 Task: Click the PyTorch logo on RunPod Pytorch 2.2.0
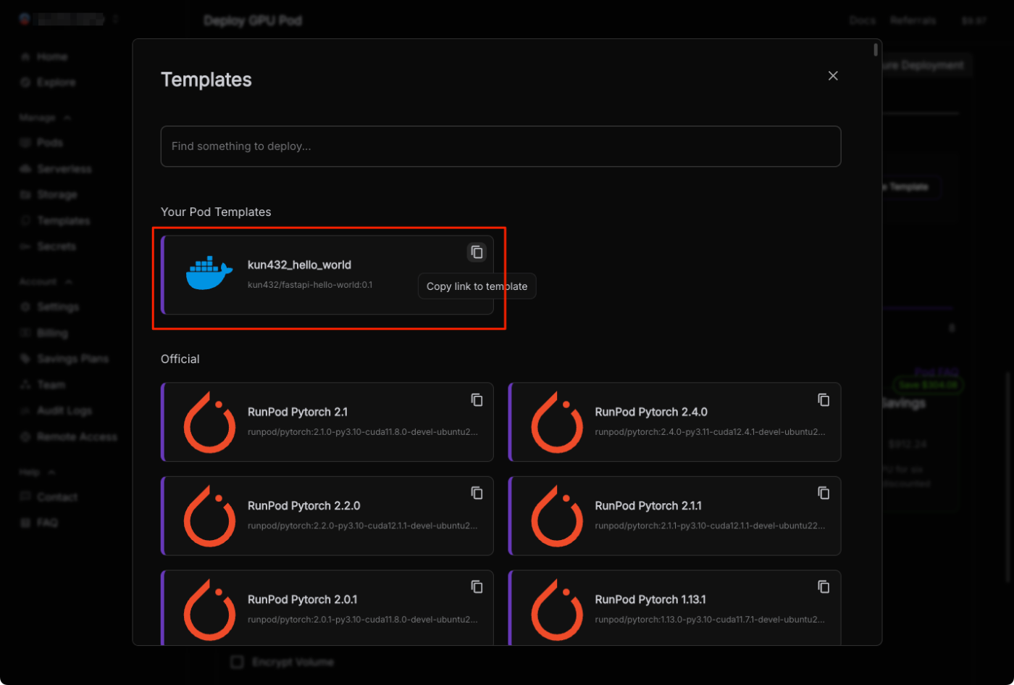[209, 515]
